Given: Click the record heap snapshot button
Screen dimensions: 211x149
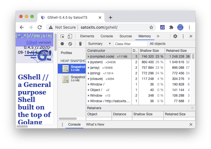Looking at the screenshot, I should pos(62,44).
